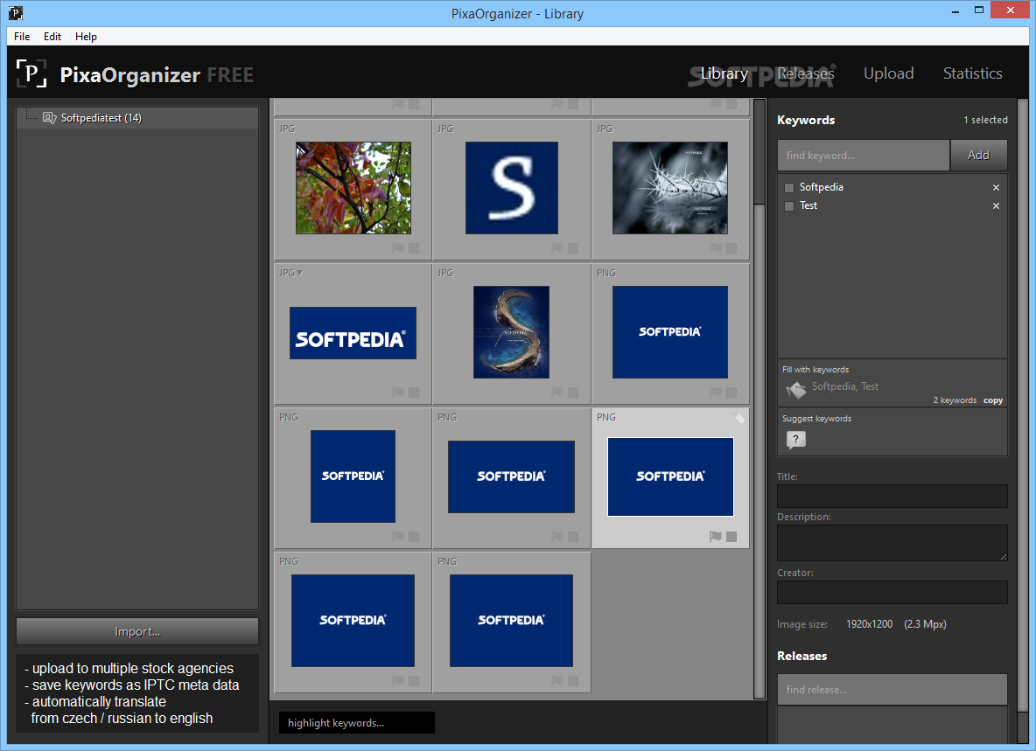This screenshot has width=1036, height=751.
Task: Open the Help menu
Action: coord(86,37)
